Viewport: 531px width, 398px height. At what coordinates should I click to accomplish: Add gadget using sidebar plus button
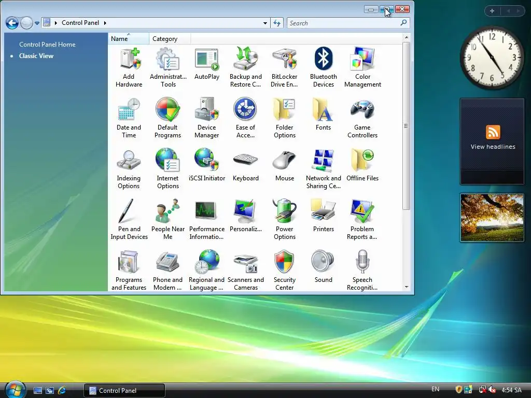[492, 11]
